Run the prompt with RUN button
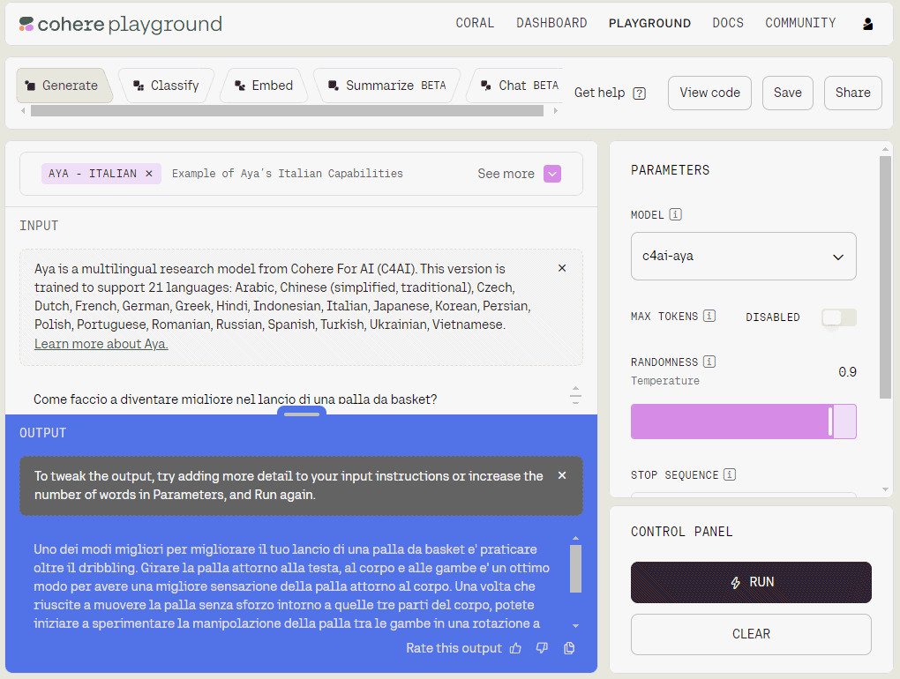900x679 pixels. click(751, 582)
